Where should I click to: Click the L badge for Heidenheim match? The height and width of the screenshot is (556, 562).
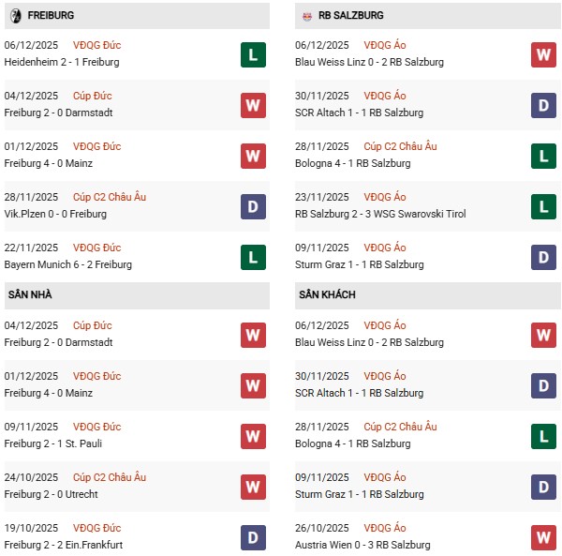253,54
